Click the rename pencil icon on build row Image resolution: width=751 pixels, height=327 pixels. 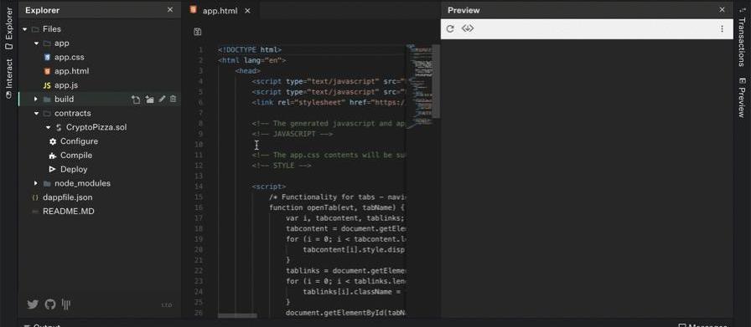[x=162, y=99]
